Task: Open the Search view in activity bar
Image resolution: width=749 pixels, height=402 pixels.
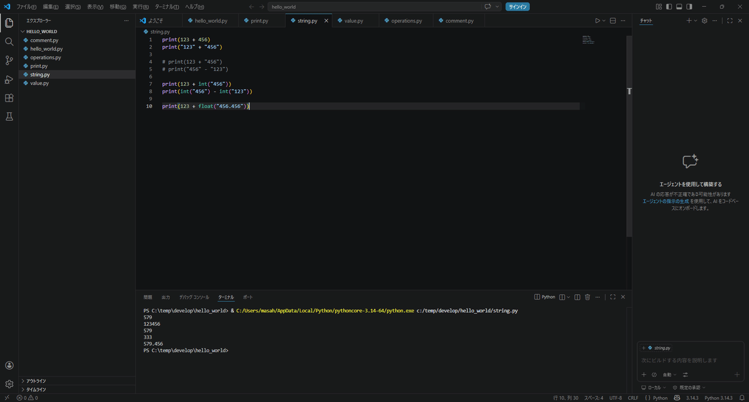Action: 9,42
